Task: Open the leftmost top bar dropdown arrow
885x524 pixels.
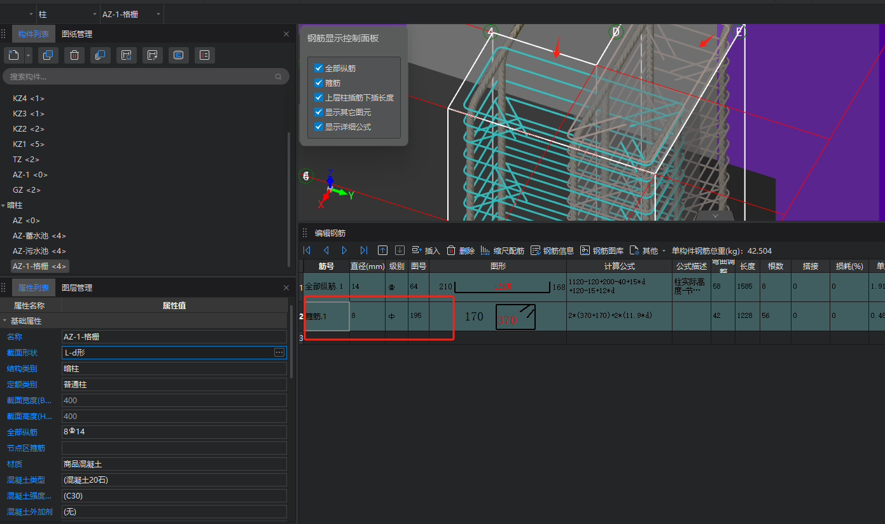Action: coord(31,14)
